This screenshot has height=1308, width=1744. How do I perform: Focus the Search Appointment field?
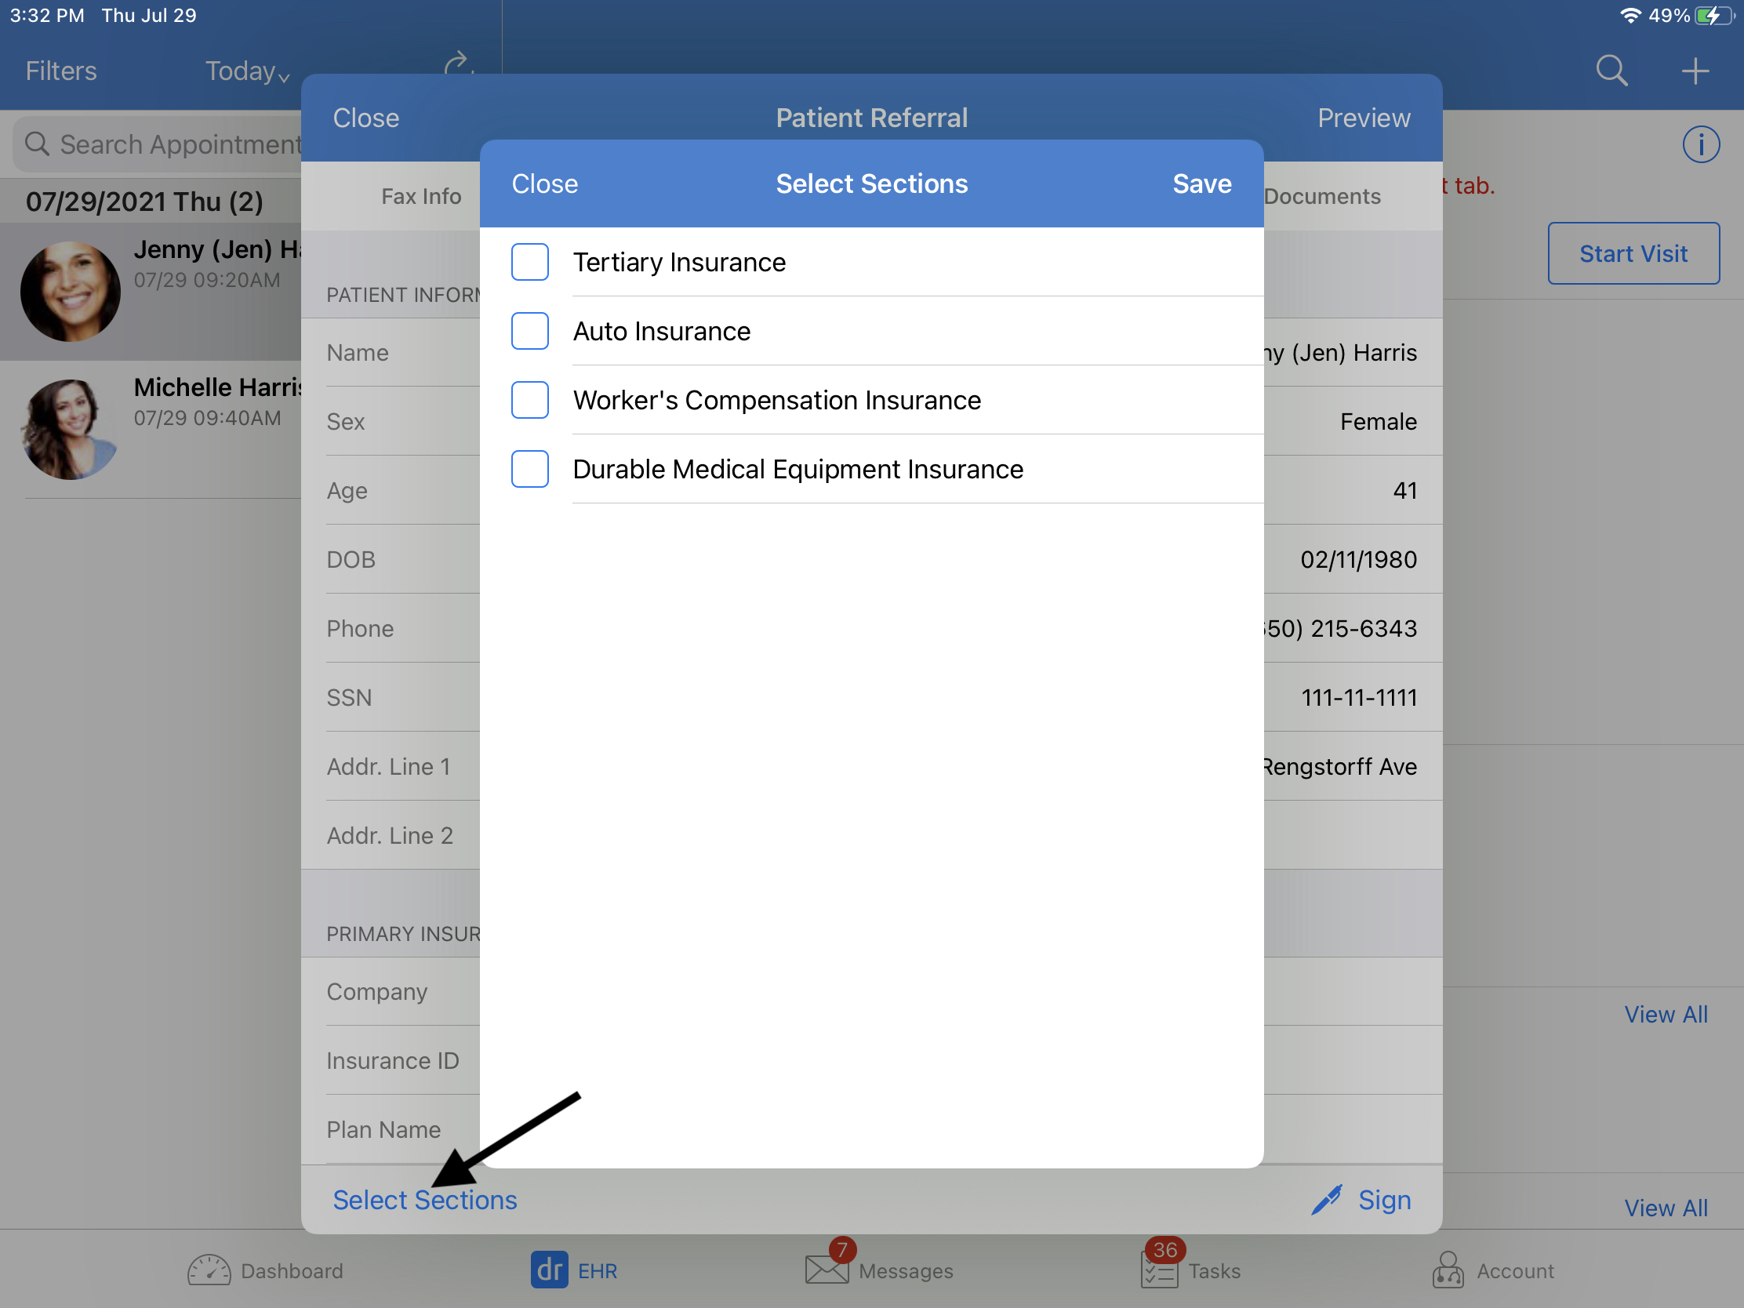pos(158,144)
